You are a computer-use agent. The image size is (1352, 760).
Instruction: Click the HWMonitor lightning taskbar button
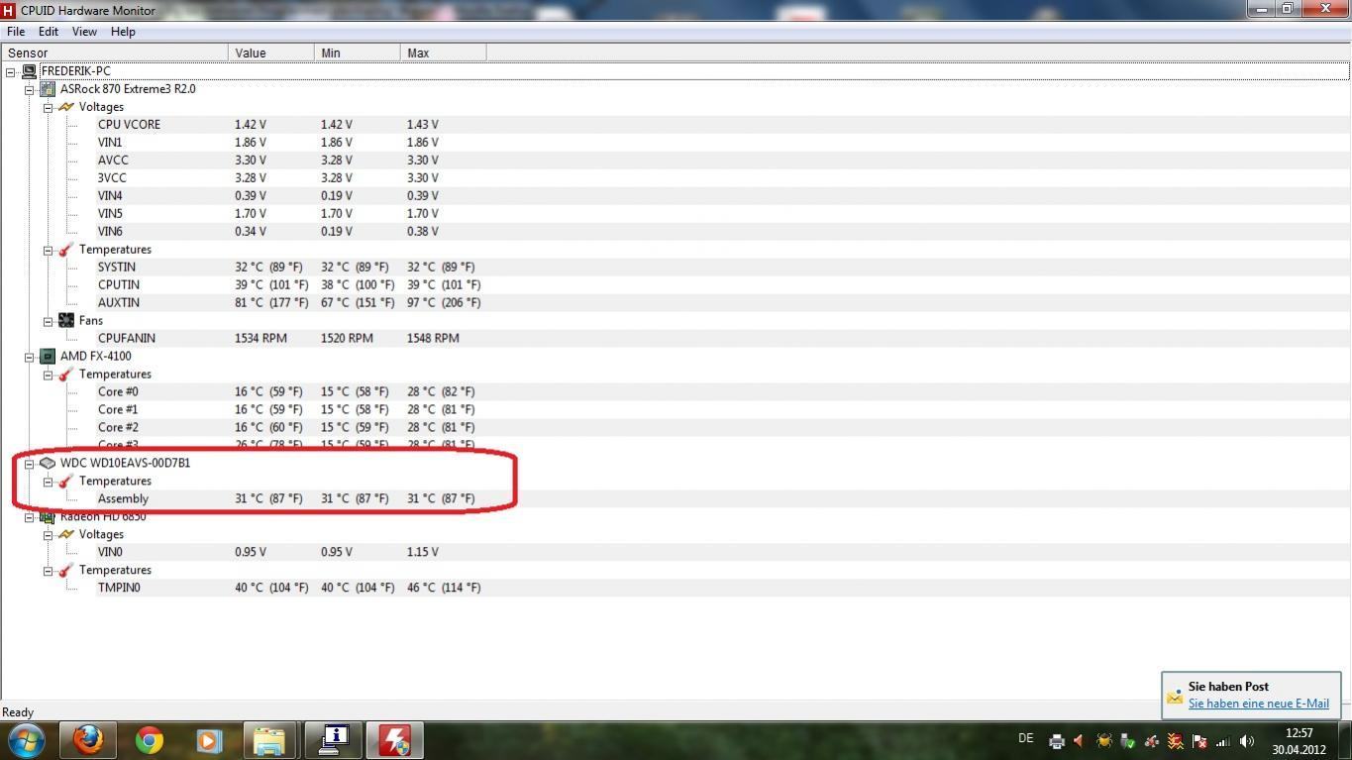tap(394, 740)
